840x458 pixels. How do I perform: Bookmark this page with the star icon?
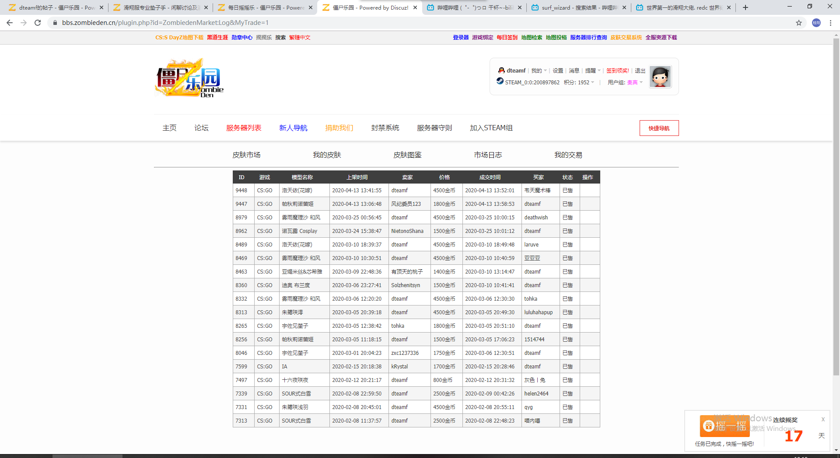799,23
